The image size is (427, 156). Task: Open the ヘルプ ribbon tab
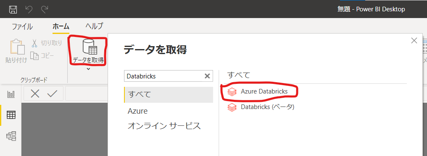[x=94, y=26]
